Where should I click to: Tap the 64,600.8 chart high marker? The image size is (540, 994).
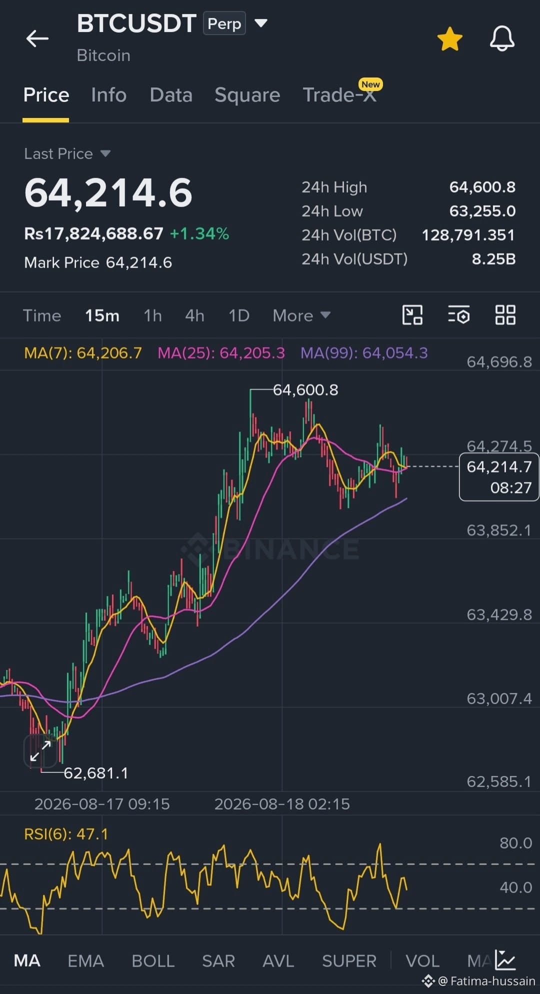(x=305, y=389)
